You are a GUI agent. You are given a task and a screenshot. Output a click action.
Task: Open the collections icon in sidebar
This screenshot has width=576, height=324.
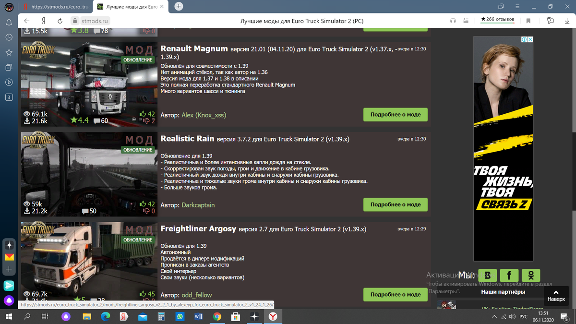pyautogui.click(x=9, y=67)
